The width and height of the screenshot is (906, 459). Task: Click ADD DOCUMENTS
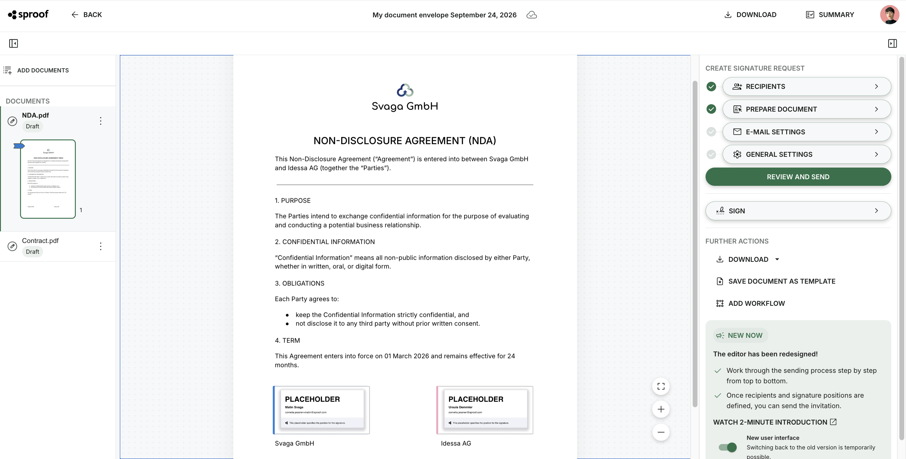point(36,70)
